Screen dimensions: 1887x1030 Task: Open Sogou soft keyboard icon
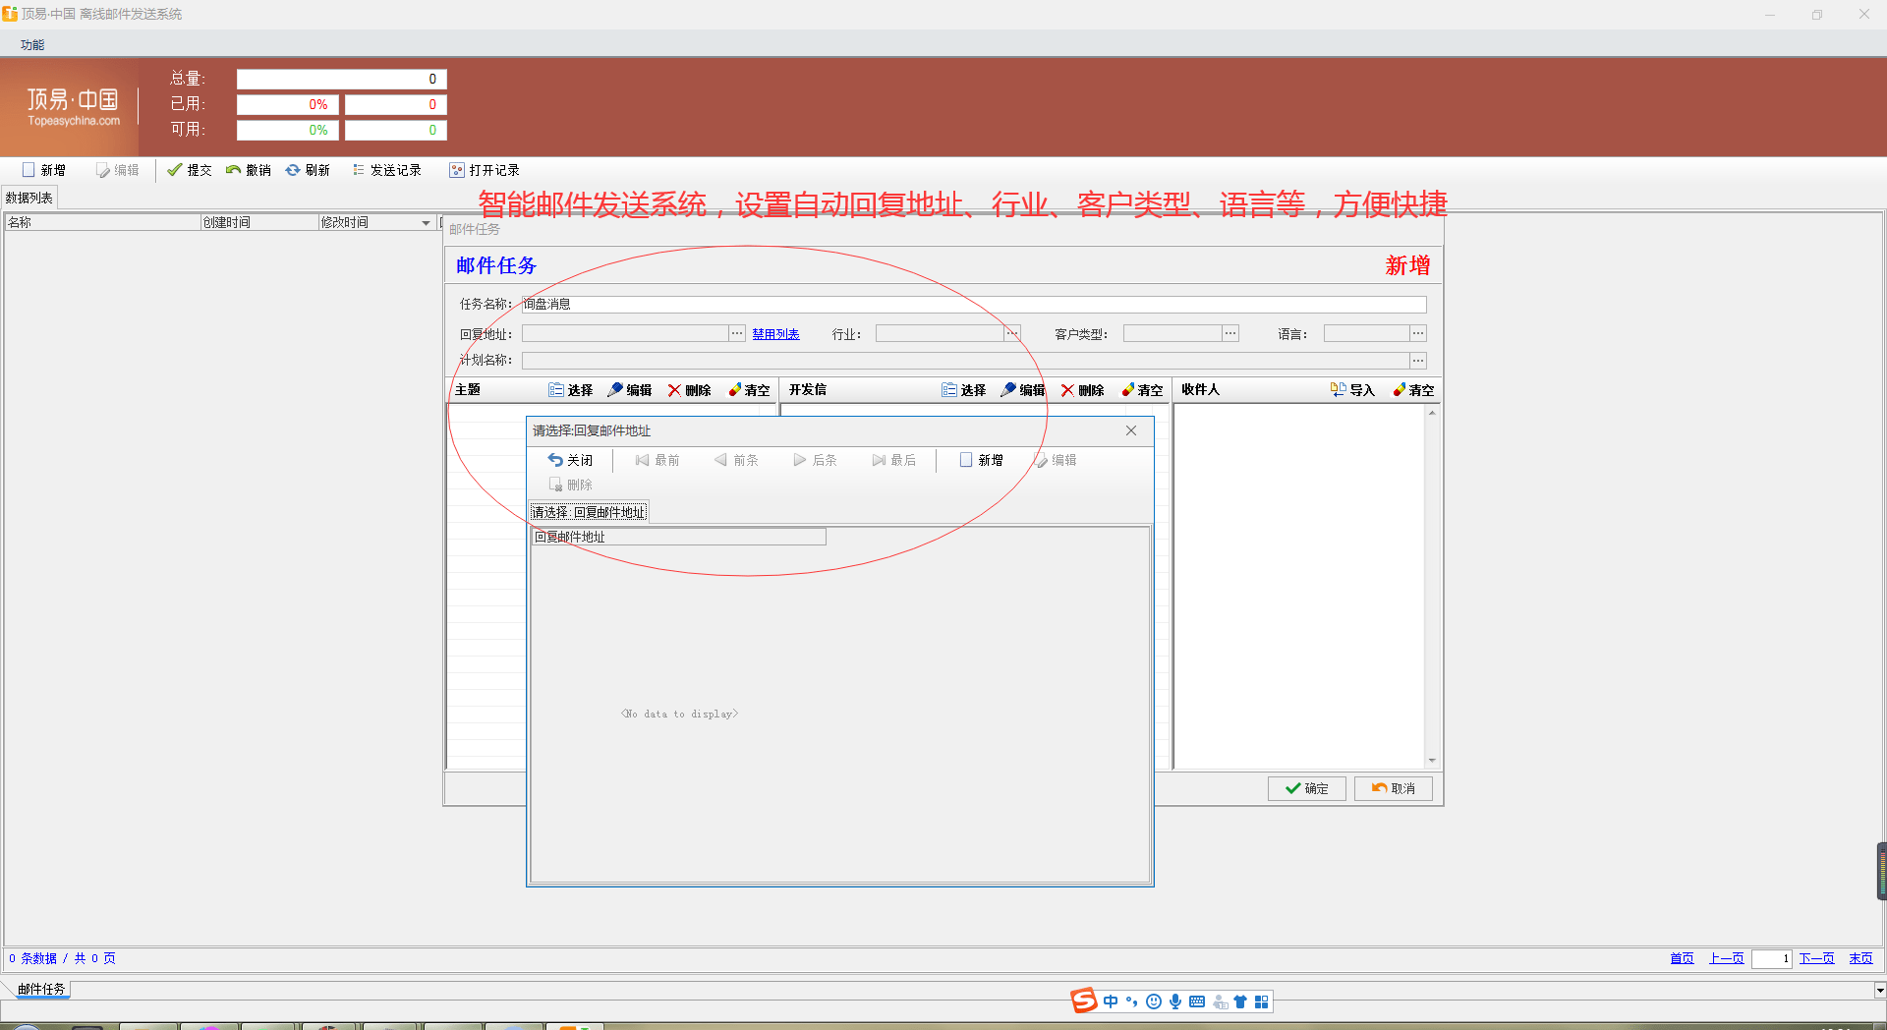point(1197,1001)
